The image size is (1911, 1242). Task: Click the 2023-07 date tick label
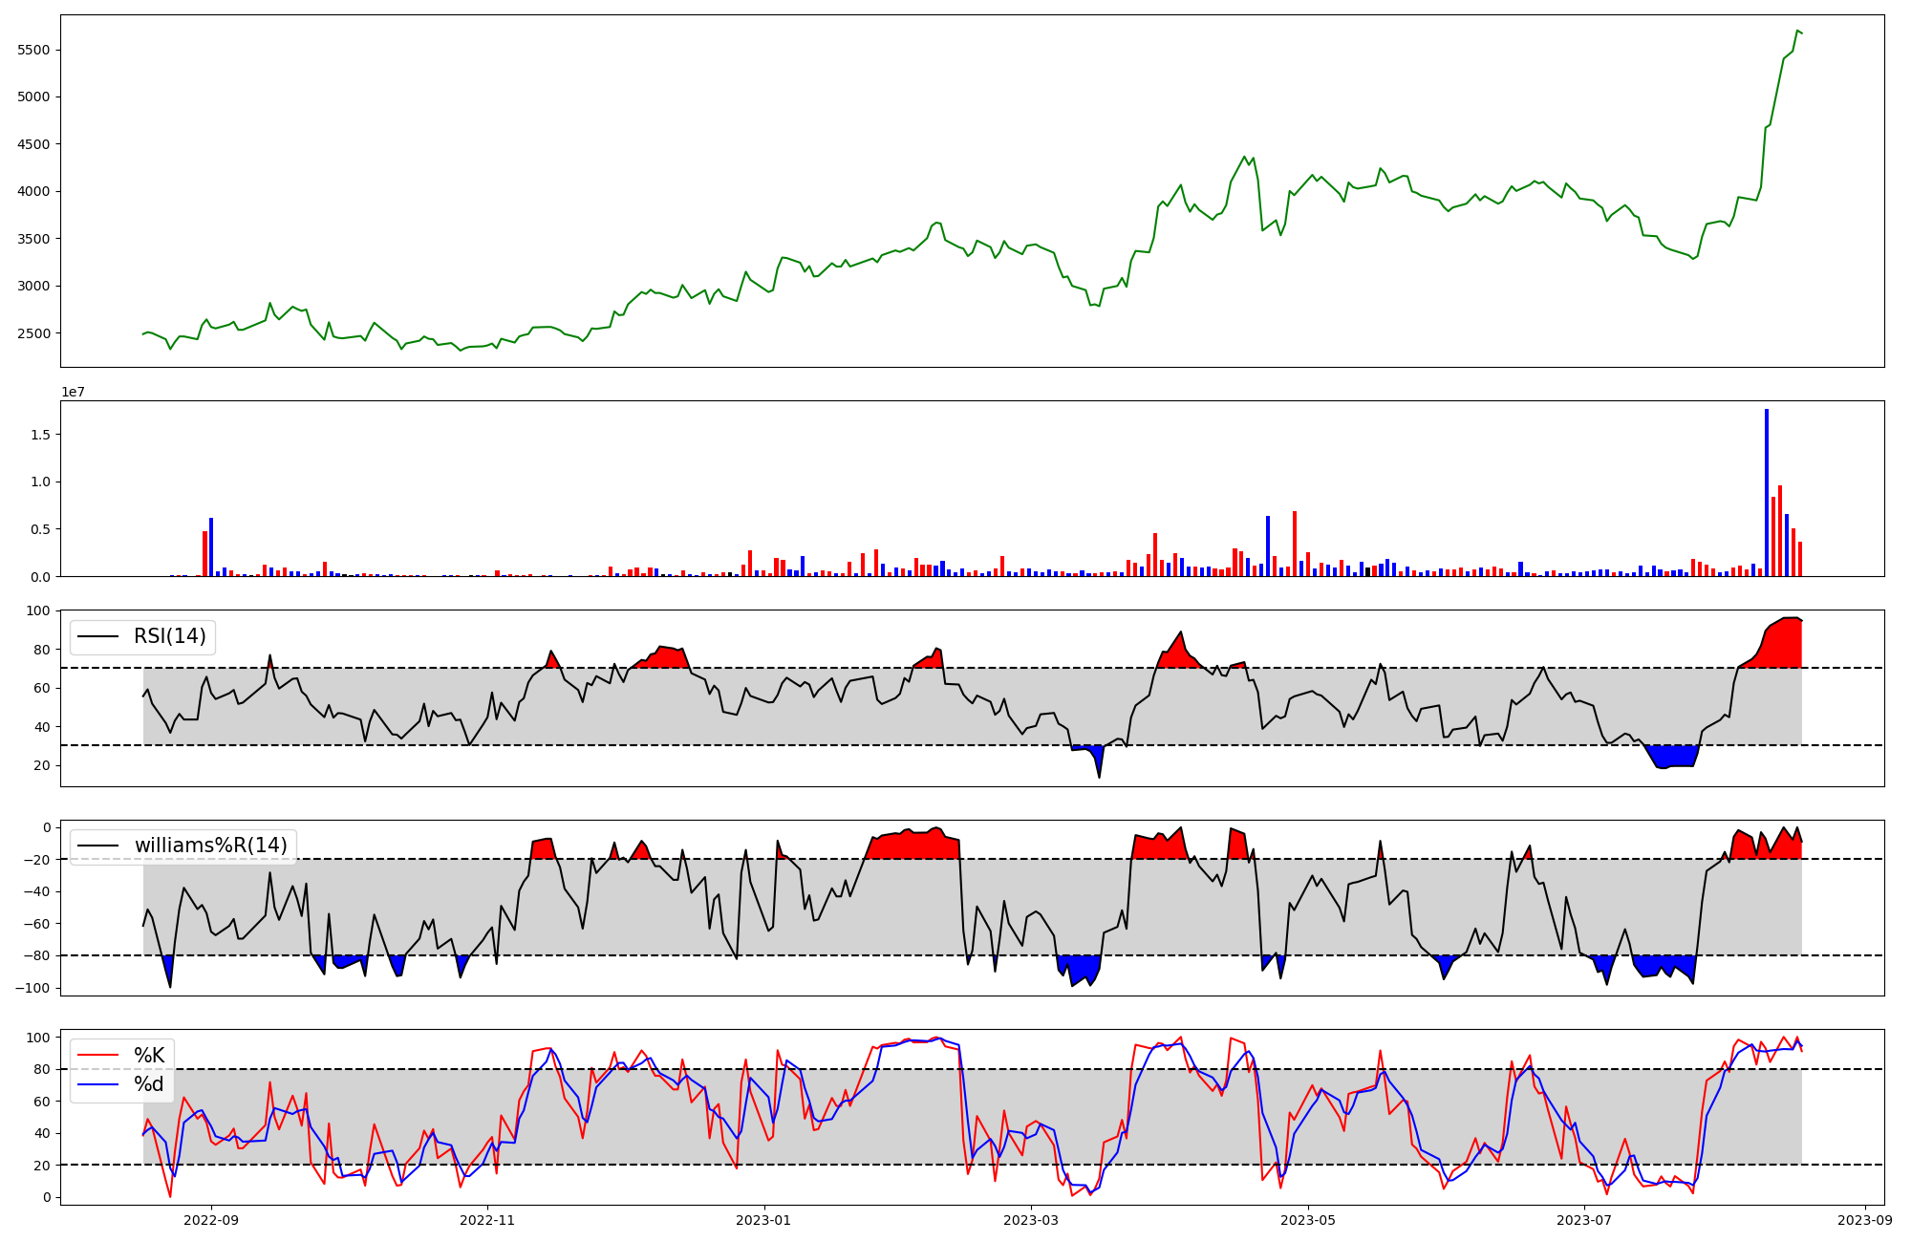(x=1583, y=1220)
